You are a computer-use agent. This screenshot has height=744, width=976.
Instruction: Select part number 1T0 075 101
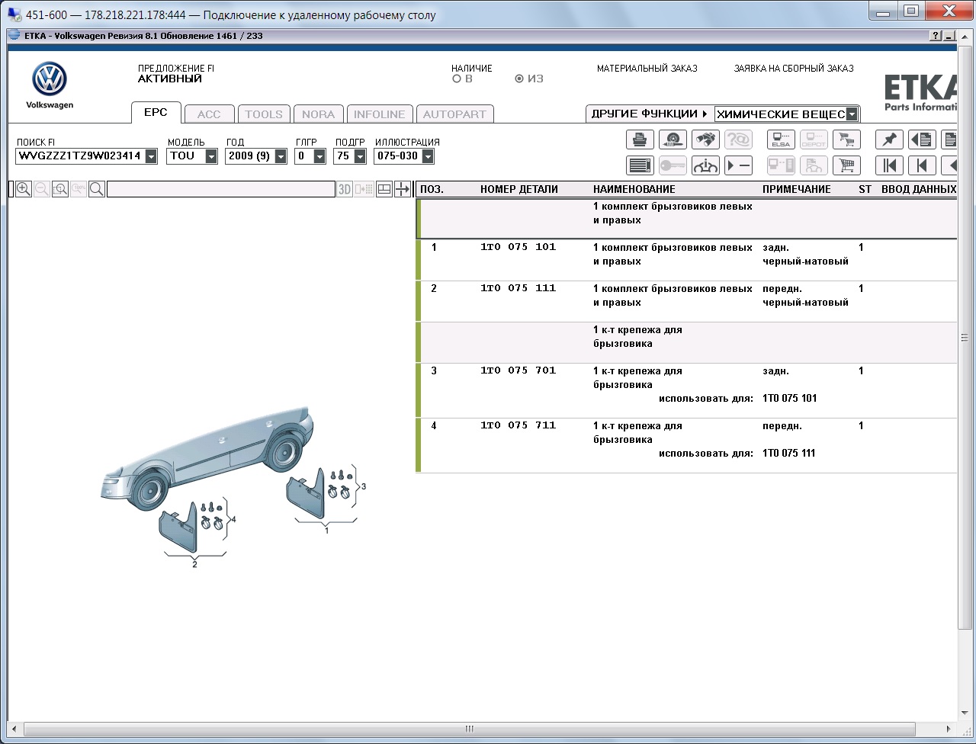[x=518, y=247]
